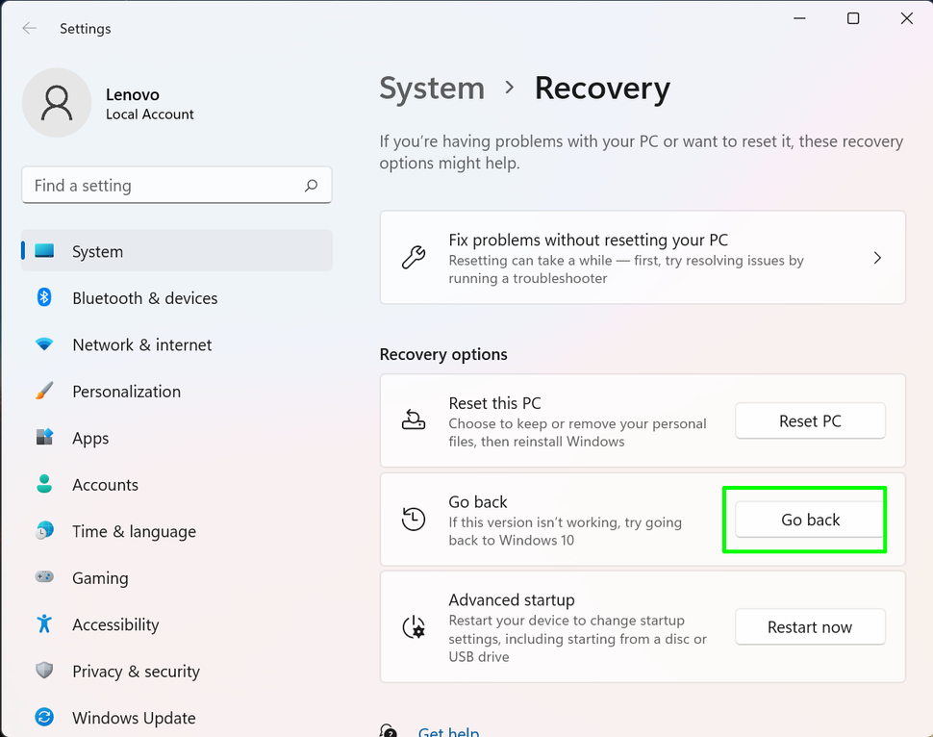Select the Time & language icon
This screenshot has width=933, height=737.
(x=44, y=531)
